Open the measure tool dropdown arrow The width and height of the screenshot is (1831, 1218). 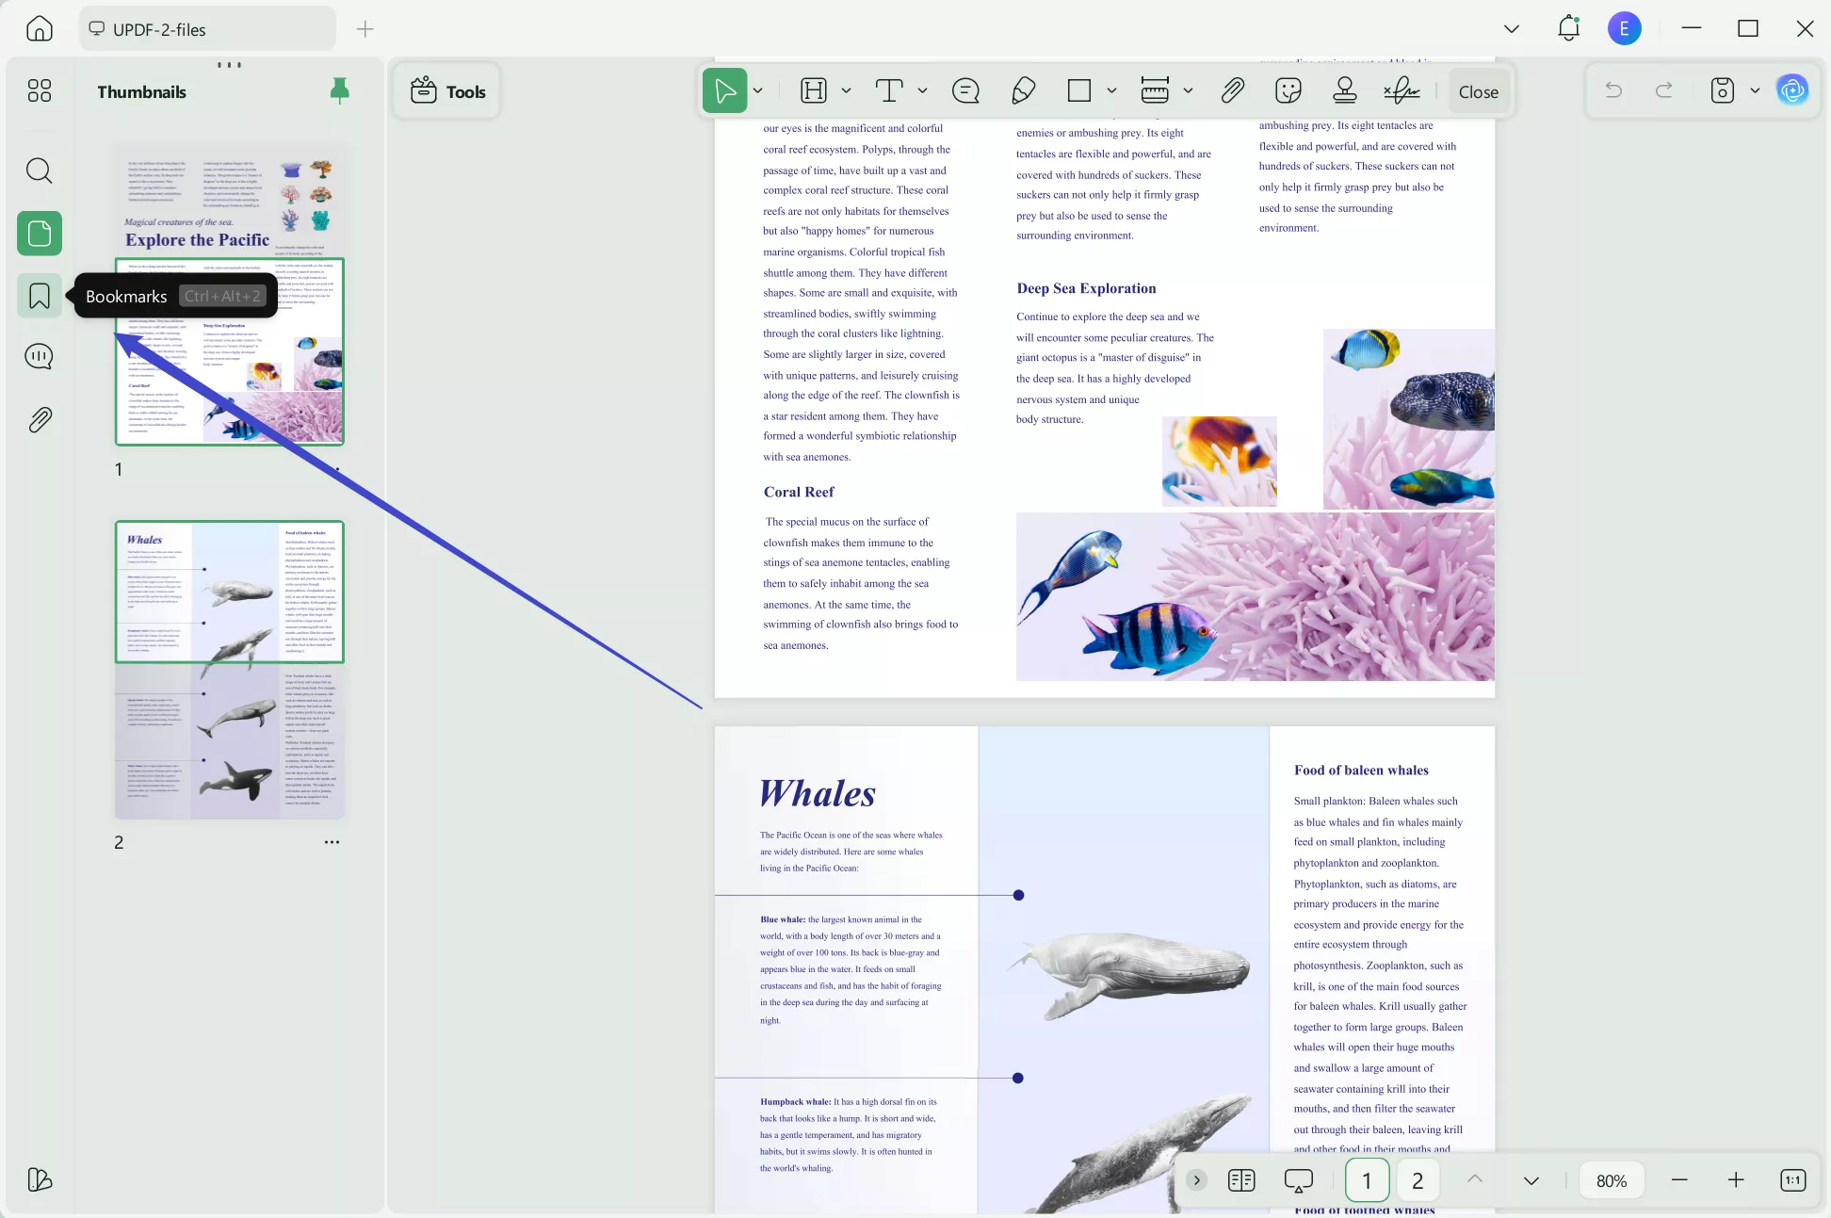(x=1189, y=91)
